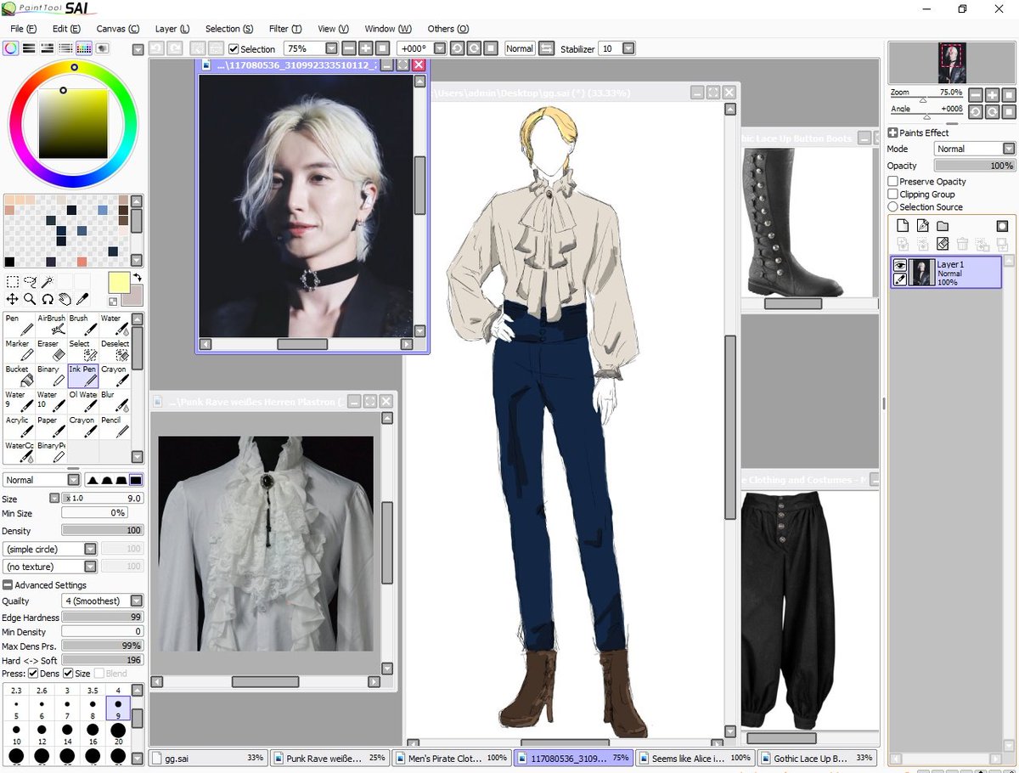Image resolution: width=1019 pixels, height=773 pixels.
Task: Select the Pen tool
Action: coord(20,324)
